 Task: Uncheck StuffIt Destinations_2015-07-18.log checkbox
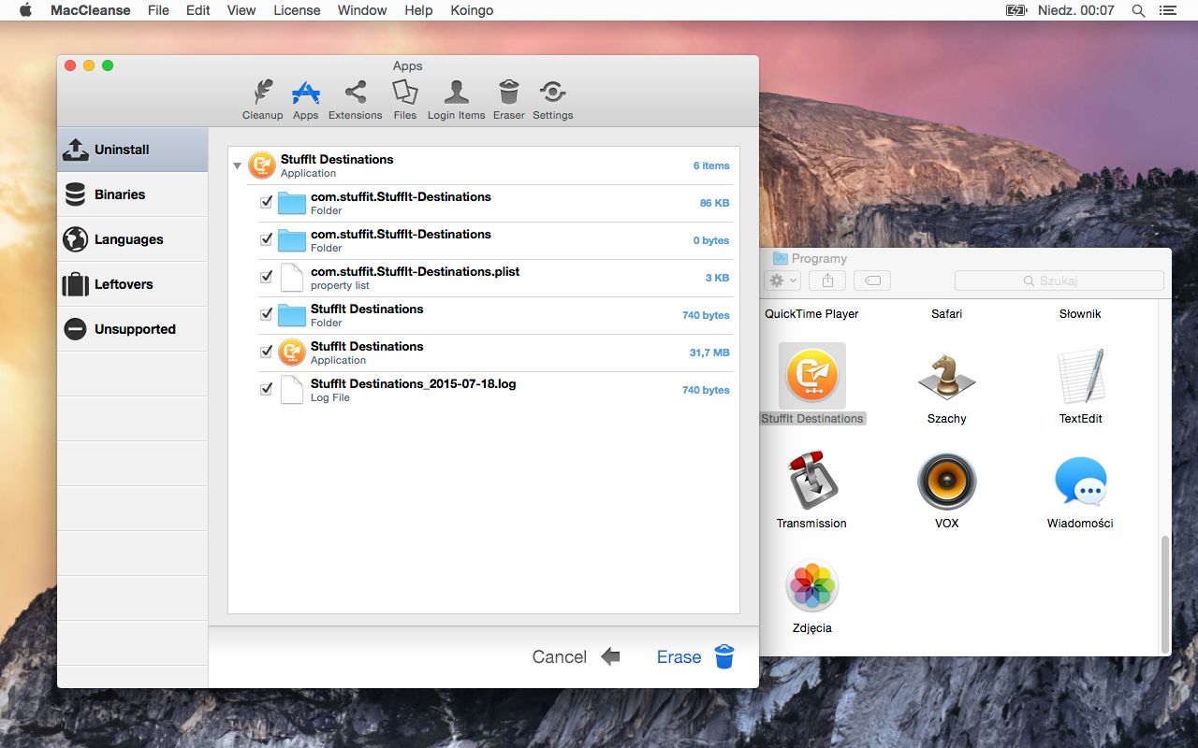coord(266,389)
